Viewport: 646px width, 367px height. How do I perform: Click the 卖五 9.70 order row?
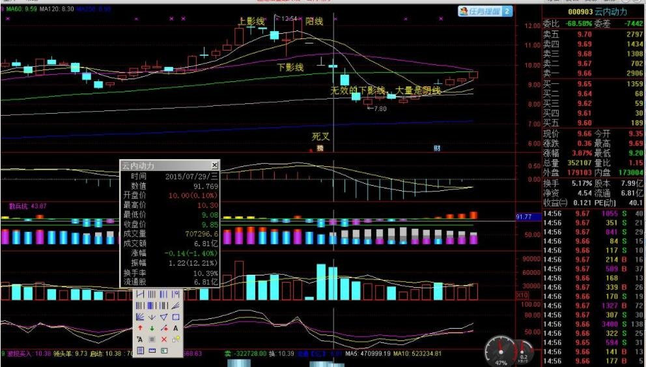593,34
